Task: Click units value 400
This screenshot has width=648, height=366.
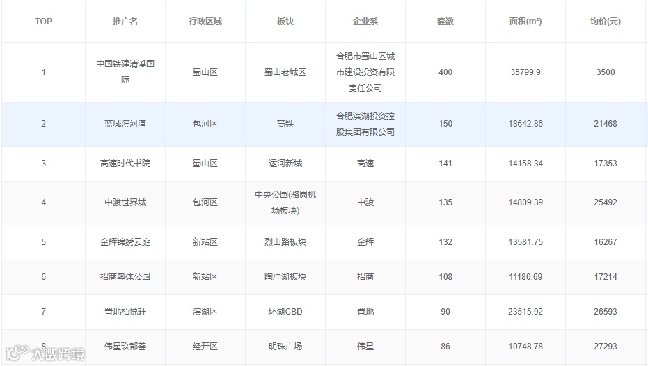Action: (445, 72)
